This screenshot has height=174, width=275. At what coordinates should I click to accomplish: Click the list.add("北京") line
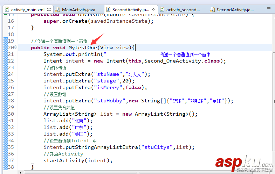[68, 121]
